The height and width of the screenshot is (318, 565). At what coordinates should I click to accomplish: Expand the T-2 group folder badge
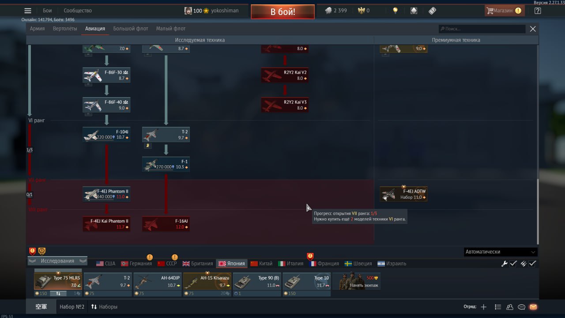click(x=148, y=145)
